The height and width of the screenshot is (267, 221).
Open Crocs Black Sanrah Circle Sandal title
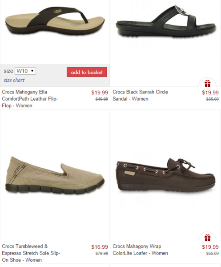click(x=140, y=95)
